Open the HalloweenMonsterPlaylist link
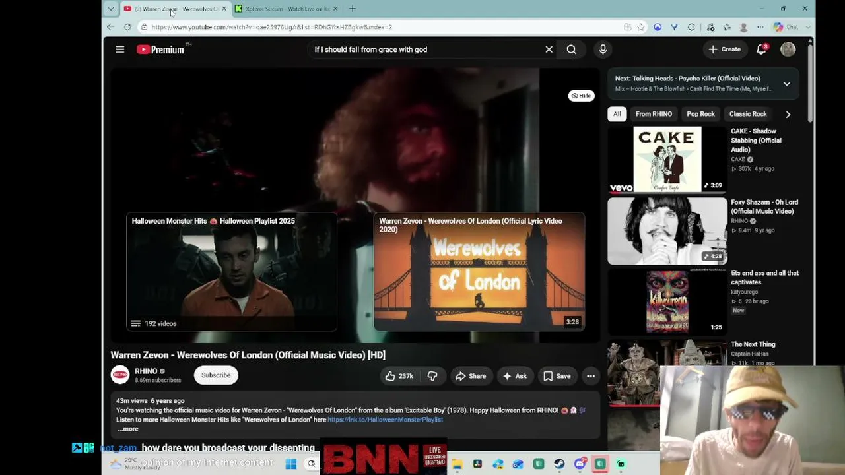This screenshot has height=475, width=845. click(x=385, y=420)
